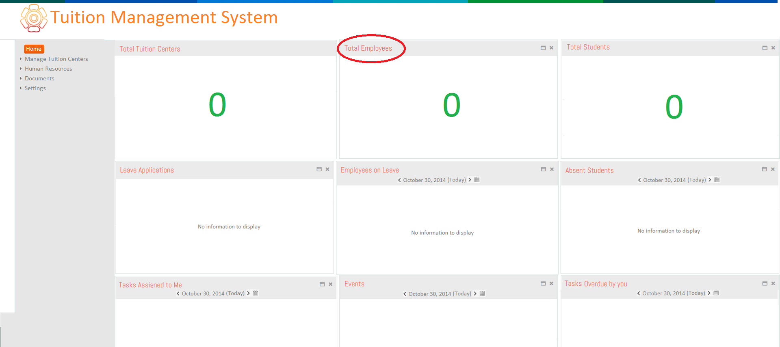Screen dimensions: 780x347
Task: Open the Home menu item
Action: pos(34,49)
